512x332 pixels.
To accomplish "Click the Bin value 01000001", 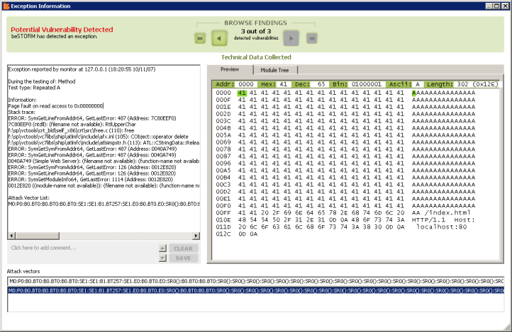I will (x=367, y=84).
